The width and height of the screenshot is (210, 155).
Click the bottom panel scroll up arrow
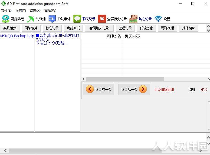pyautogui.click(x=208, y=137)
